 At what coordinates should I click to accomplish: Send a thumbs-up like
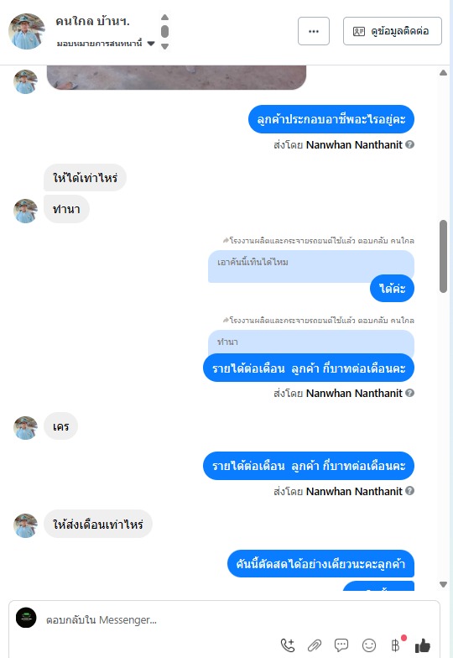click(423, 645)
